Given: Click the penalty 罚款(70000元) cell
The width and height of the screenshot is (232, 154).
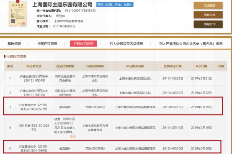Looking at the screenshot, I should [95, 107].
